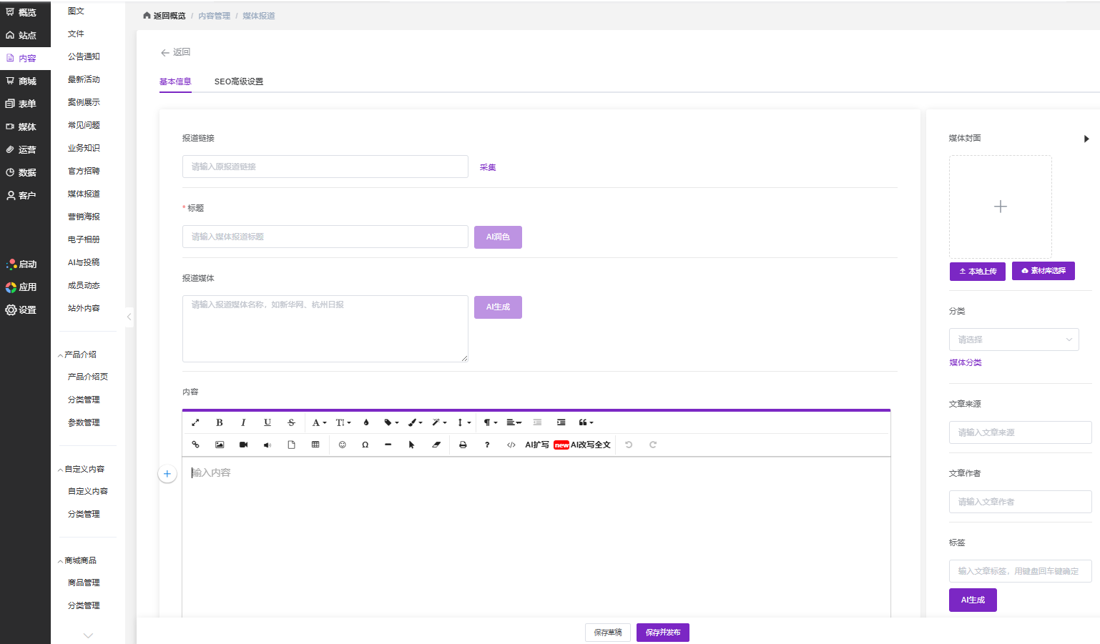Click the 采集 link

(x=488, y=167)
